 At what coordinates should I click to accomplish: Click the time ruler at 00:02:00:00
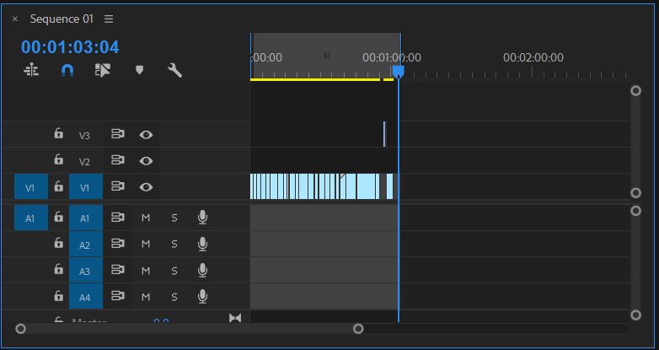point(533,57)
